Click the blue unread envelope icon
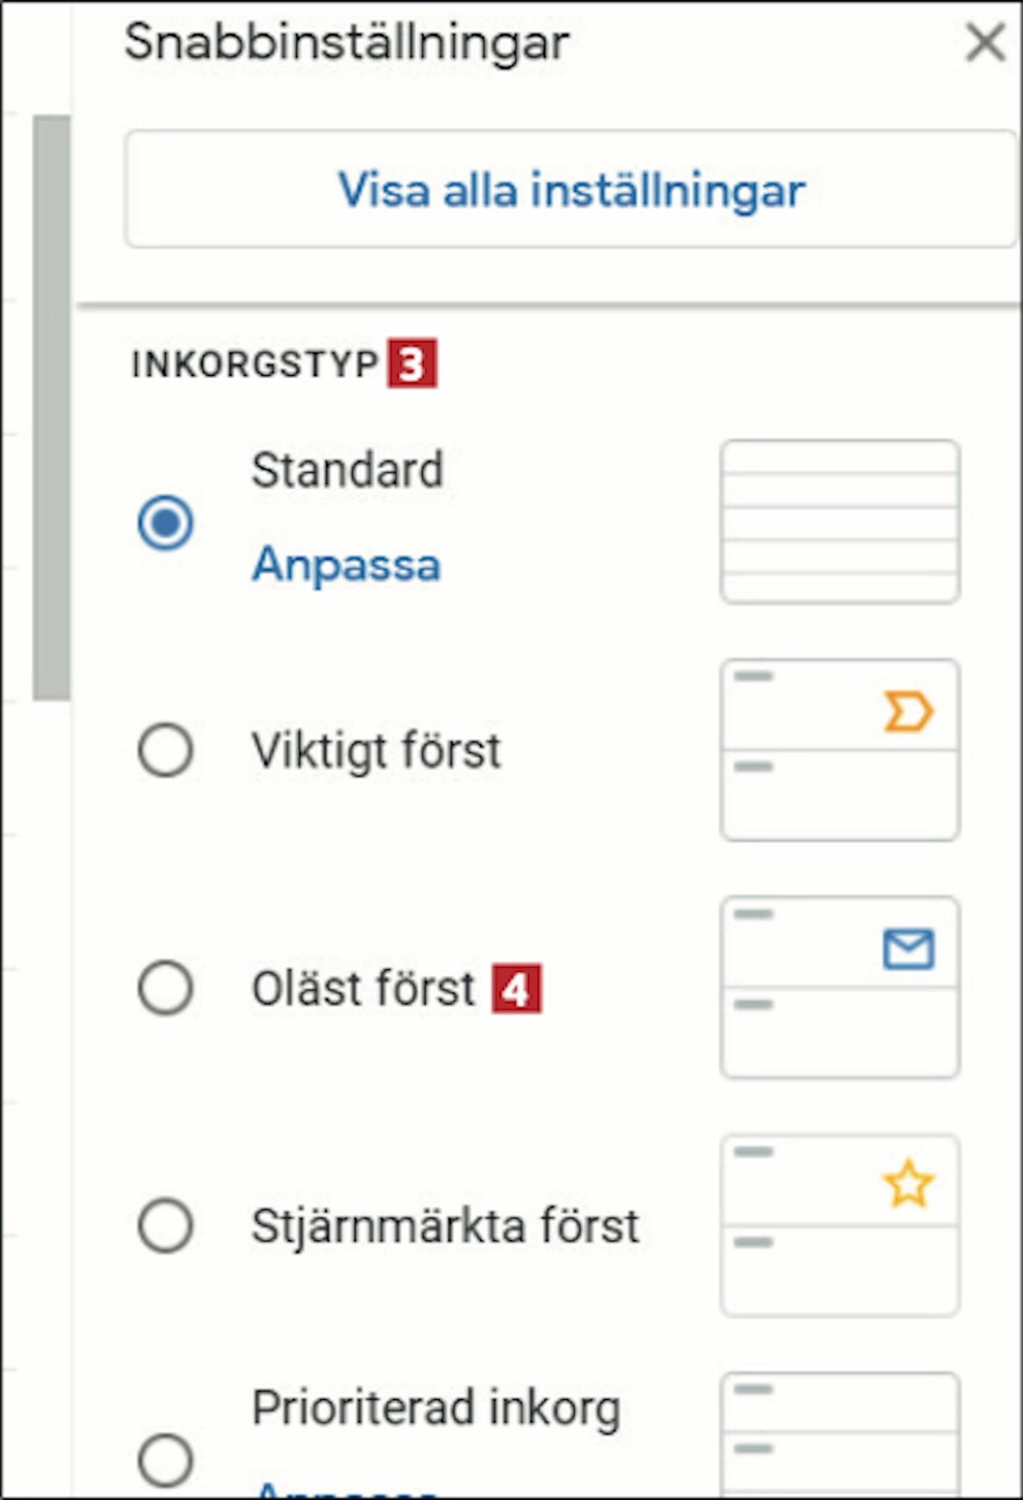The width and height of the screenshot is (1023, 1500). [908, 949]
